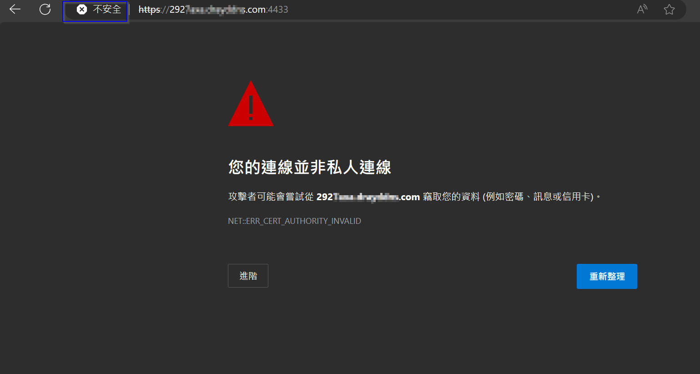Click the X circle security icon
Screen dimensions: 700x374
82,10
